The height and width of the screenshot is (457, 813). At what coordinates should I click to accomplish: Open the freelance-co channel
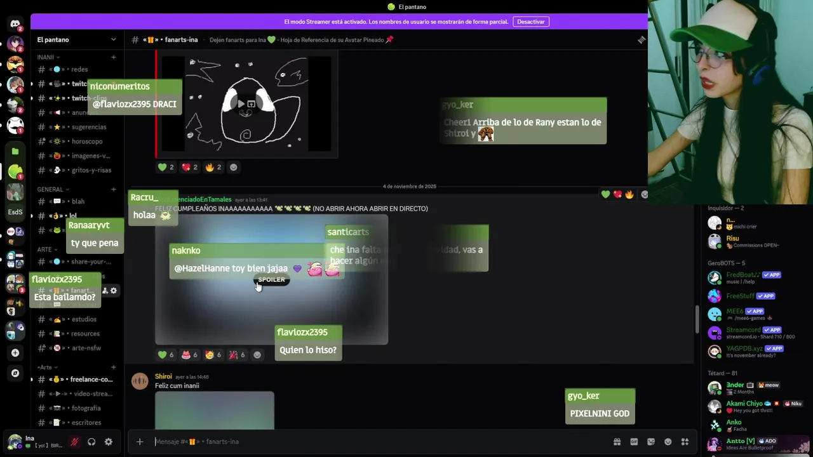(76, 380)
